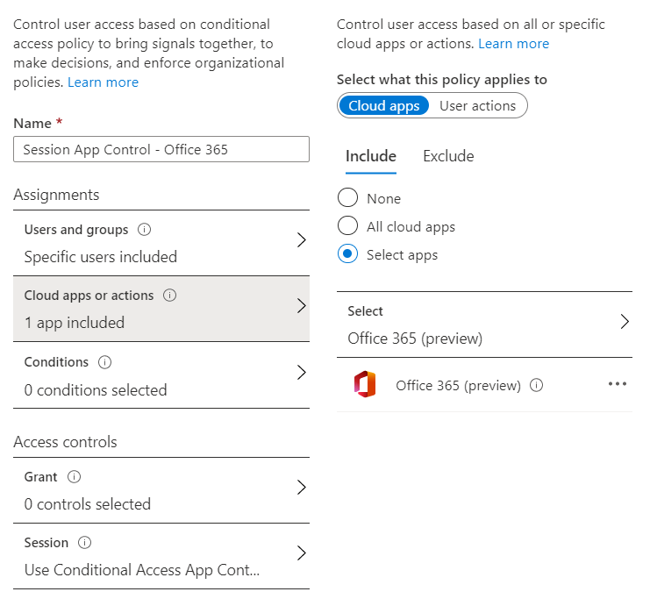Screen dimensions: 657x606
Task: Select the Select apps radio button
Action: coord(348,254)
